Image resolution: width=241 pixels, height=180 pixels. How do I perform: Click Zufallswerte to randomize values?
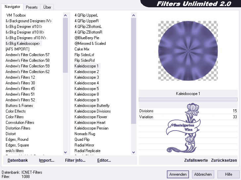click(196, 160)
